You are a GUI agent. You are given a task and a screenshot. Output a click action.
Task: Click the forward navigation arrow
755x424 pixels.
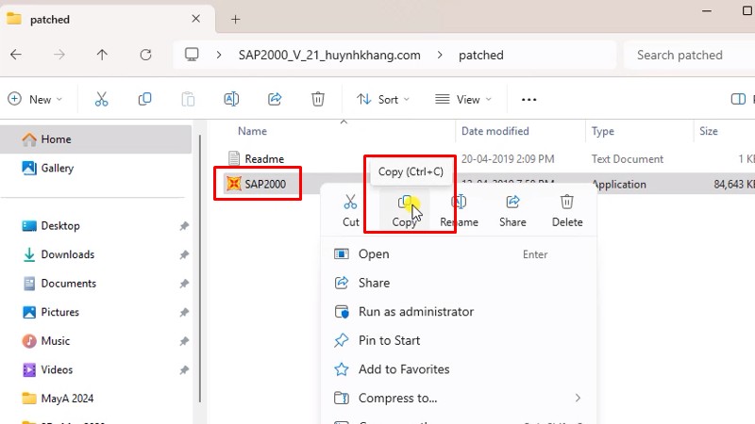click(59, 55)
